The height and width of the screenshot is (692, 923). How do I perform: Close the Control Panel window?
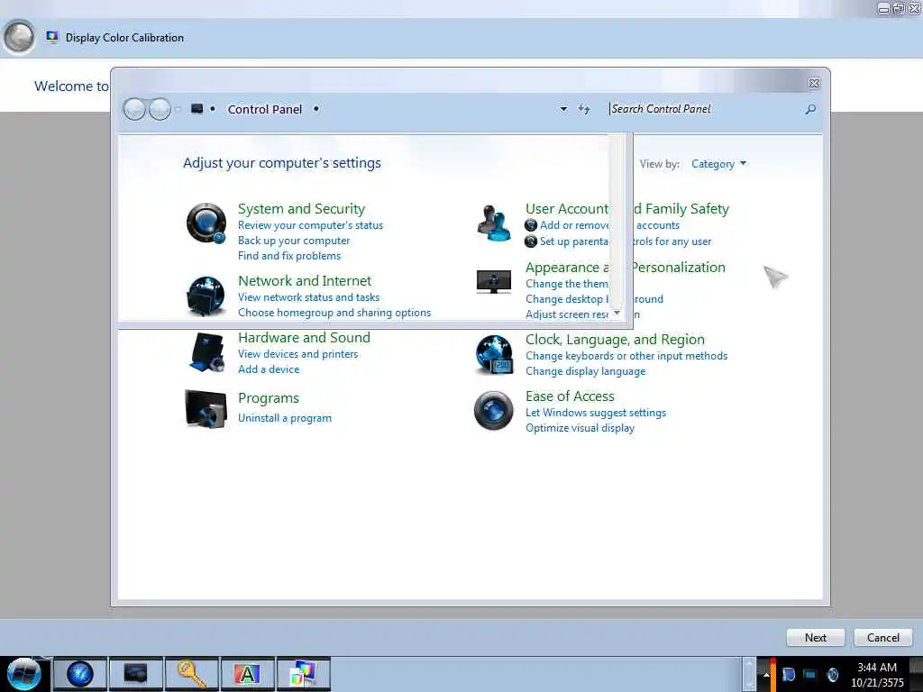pos(814,84)
